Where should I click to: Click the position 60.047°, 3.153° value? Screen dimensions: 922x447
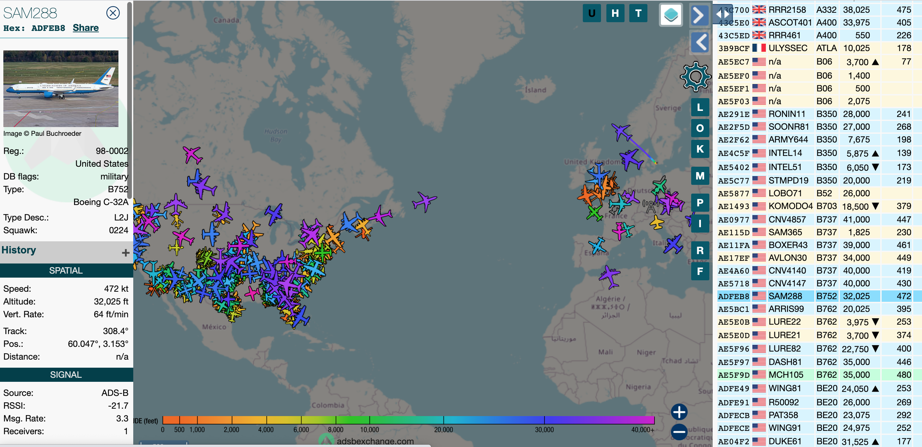coord(98,344)
